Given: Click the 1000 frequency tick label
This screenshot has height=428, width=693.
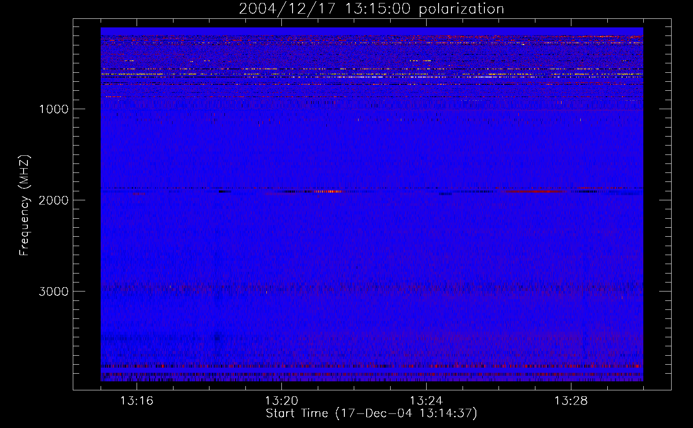Looking at the screenshot, I should click(54, 109).
